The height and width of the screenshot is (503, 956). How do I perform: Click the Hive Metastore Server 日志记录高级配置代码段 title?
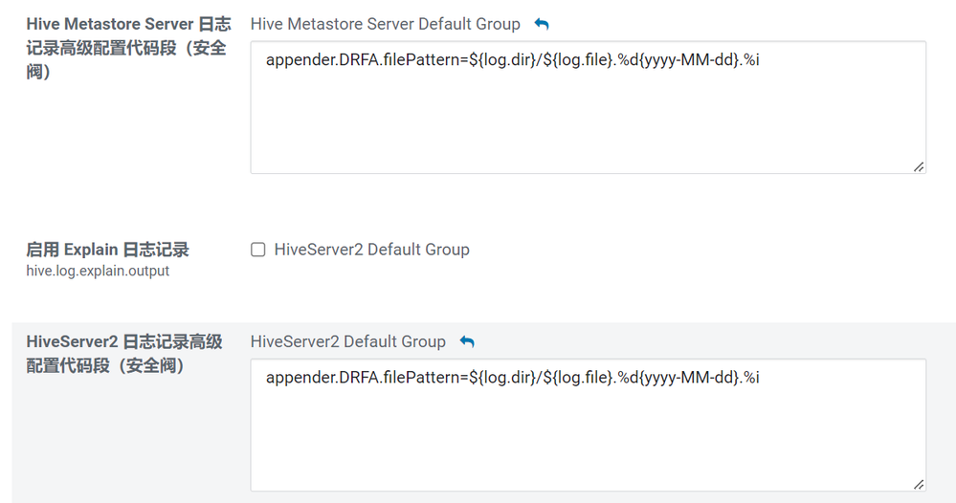coord(128,48)
